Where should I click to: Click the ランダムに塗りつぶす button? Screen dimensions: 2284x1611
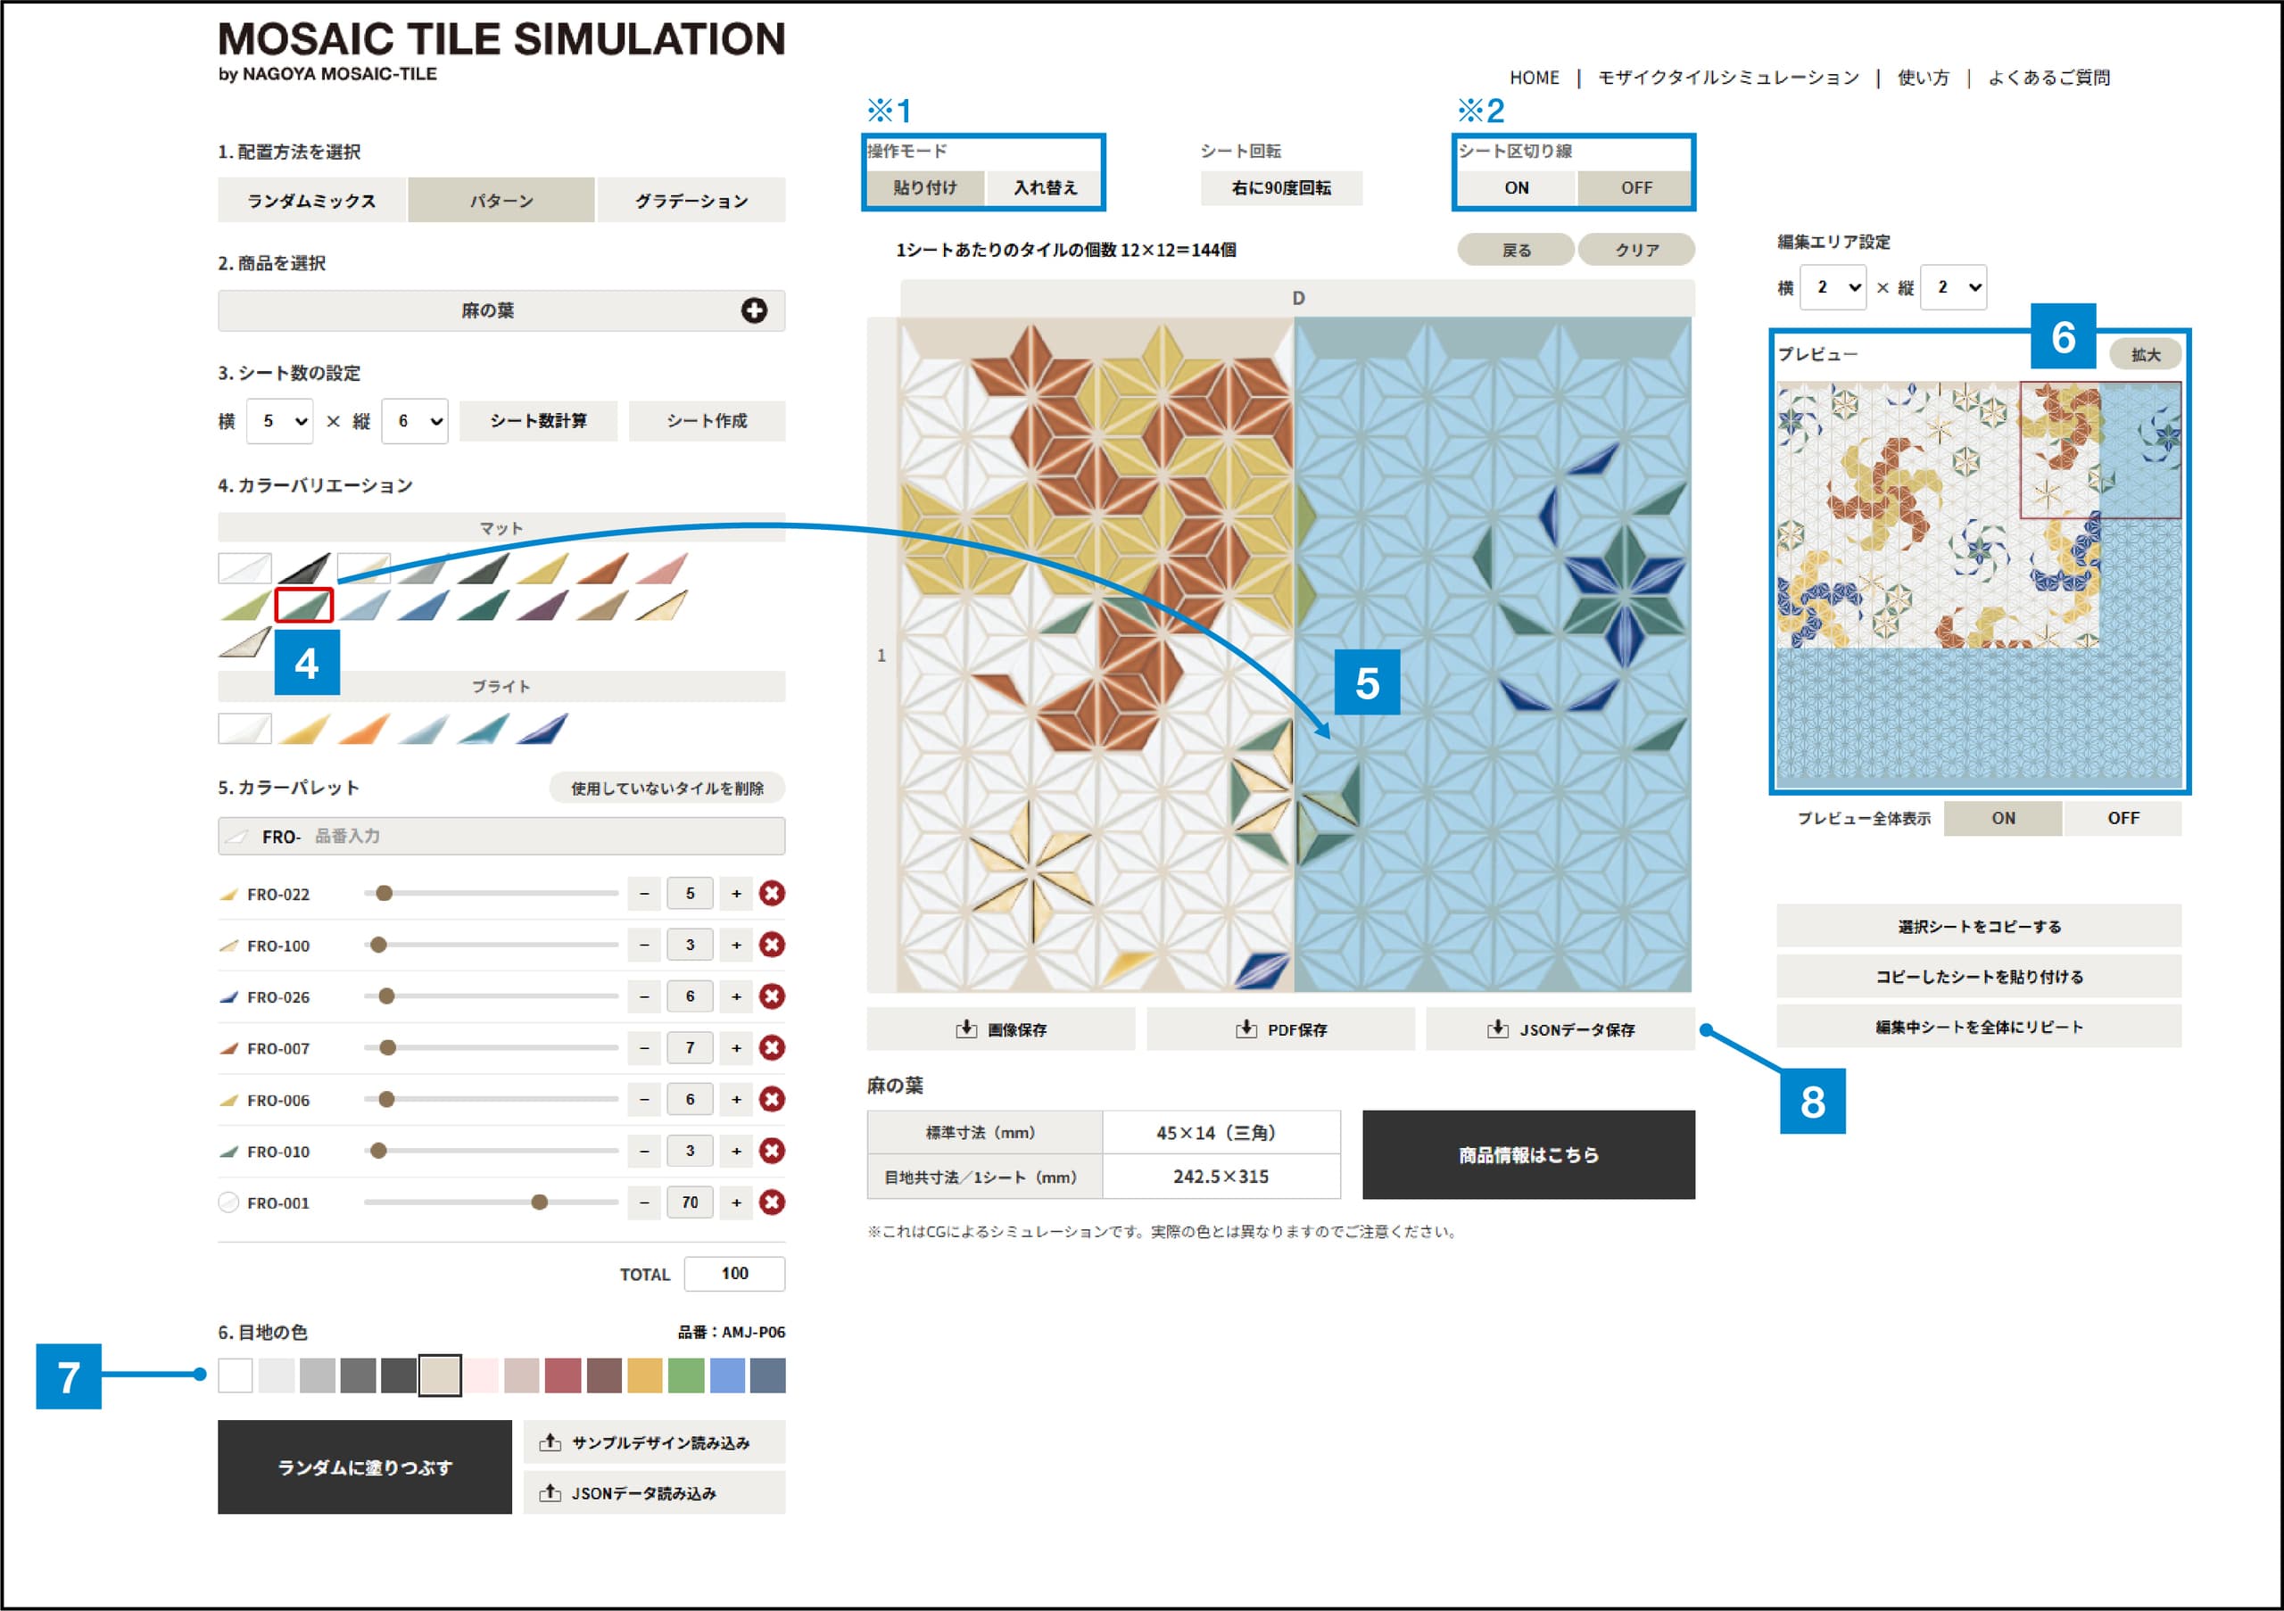(x=365, y=1466)
